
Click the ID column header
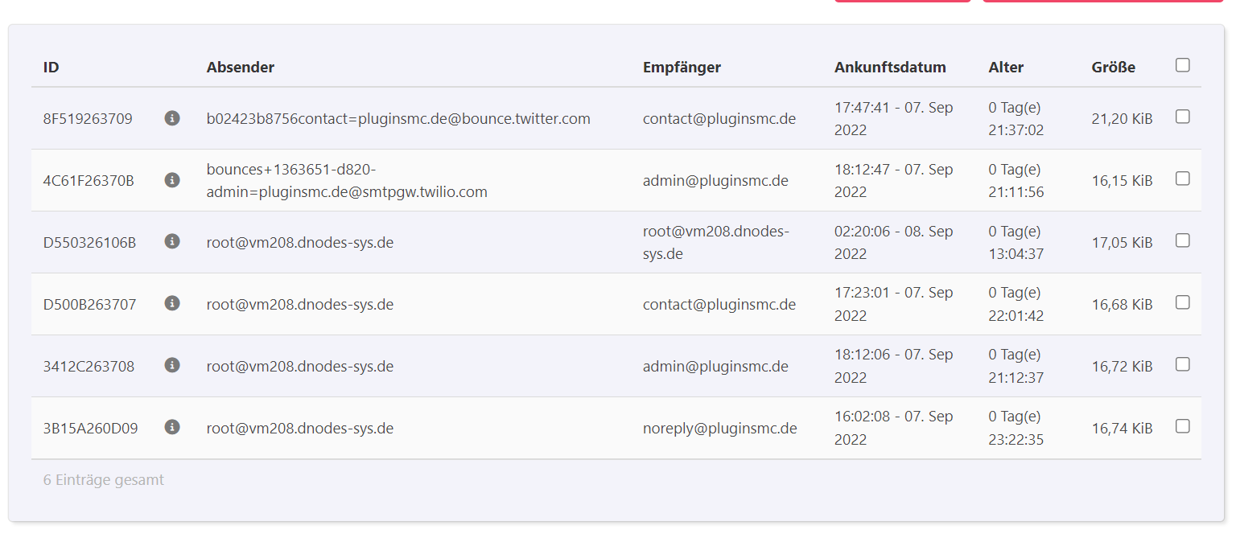tap(51, 68)
